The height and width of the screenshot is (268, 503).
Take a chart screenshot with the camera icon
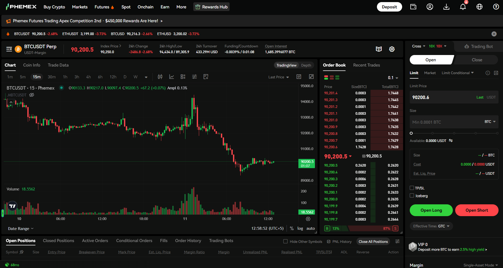coord(299,76)
